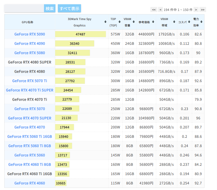Click the 32GB VRAM value

coord(130,34)
